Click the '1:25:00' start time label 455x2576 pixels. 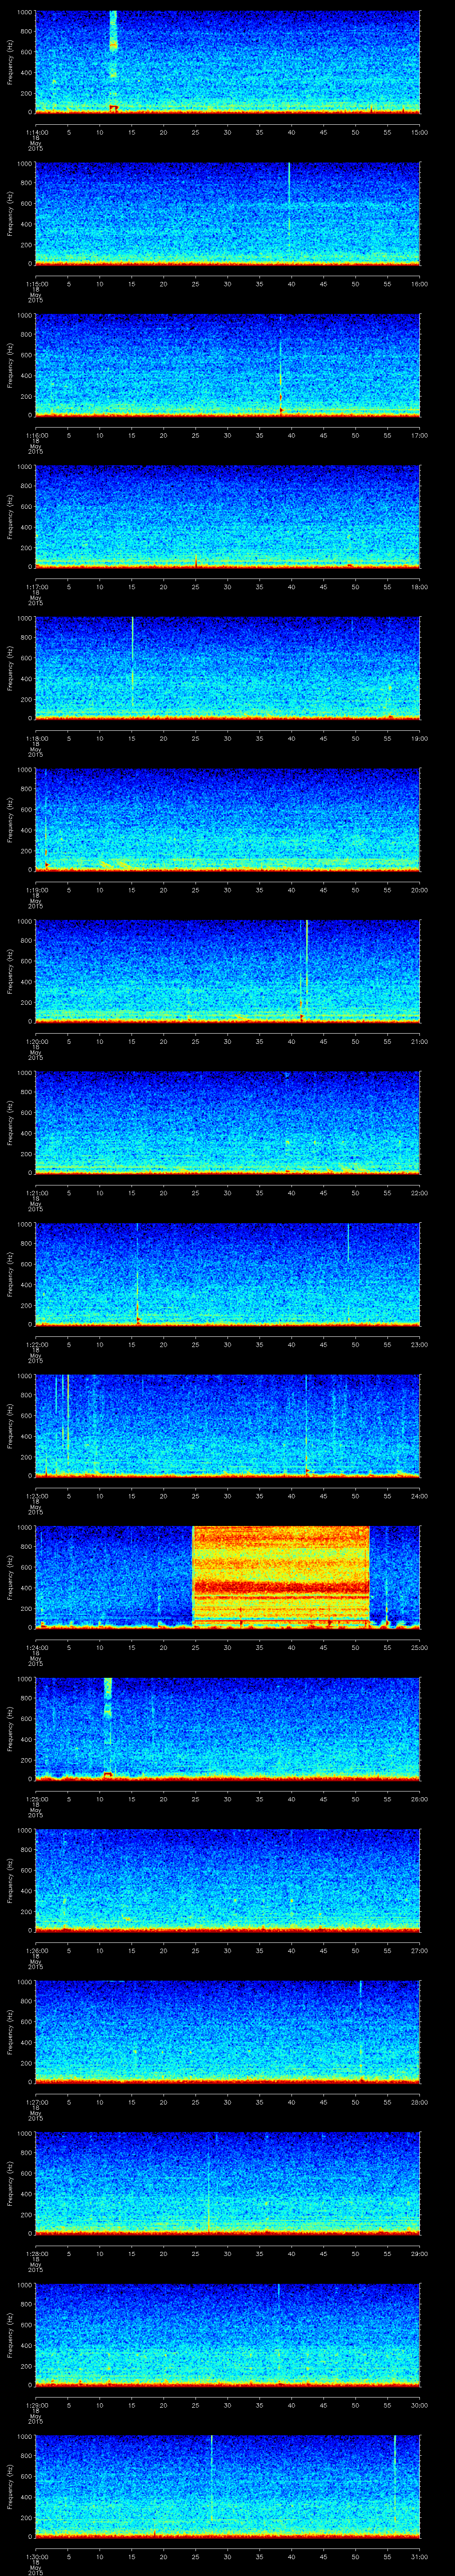coord(36,1799)
